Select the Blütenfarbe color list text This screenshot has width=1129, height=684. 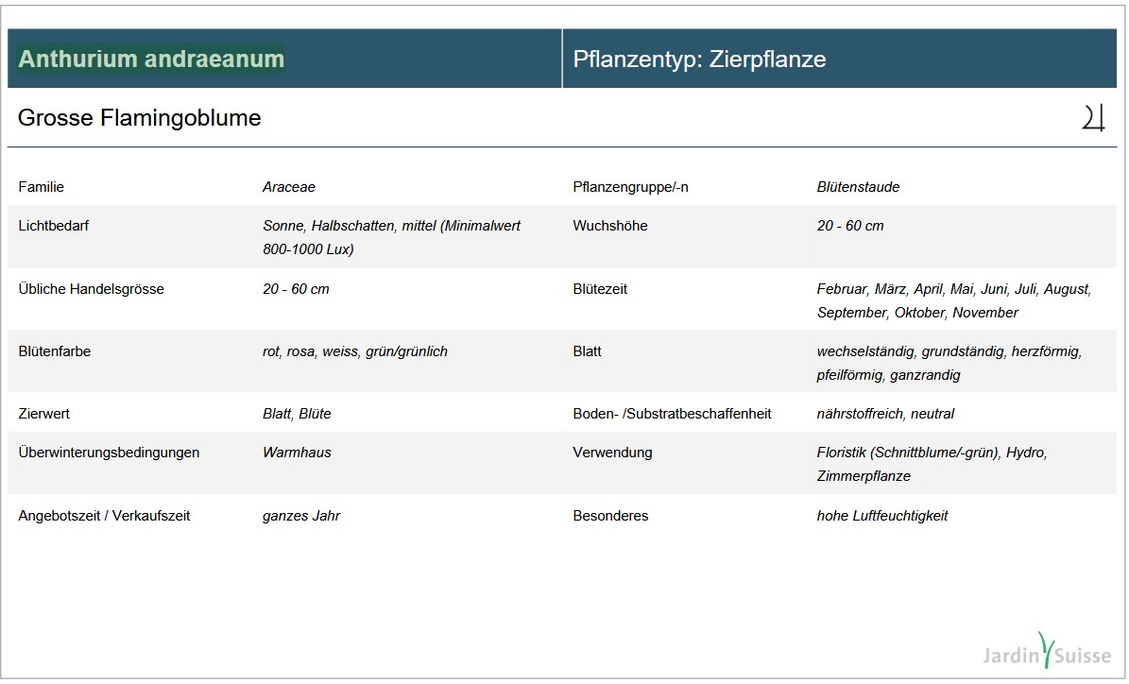tap(355, 351)
